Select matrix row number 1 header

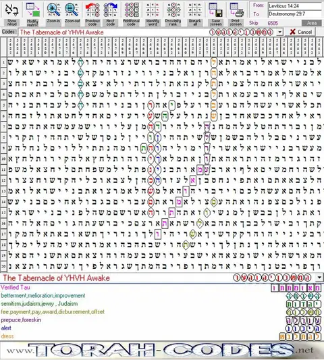(3, 62)
